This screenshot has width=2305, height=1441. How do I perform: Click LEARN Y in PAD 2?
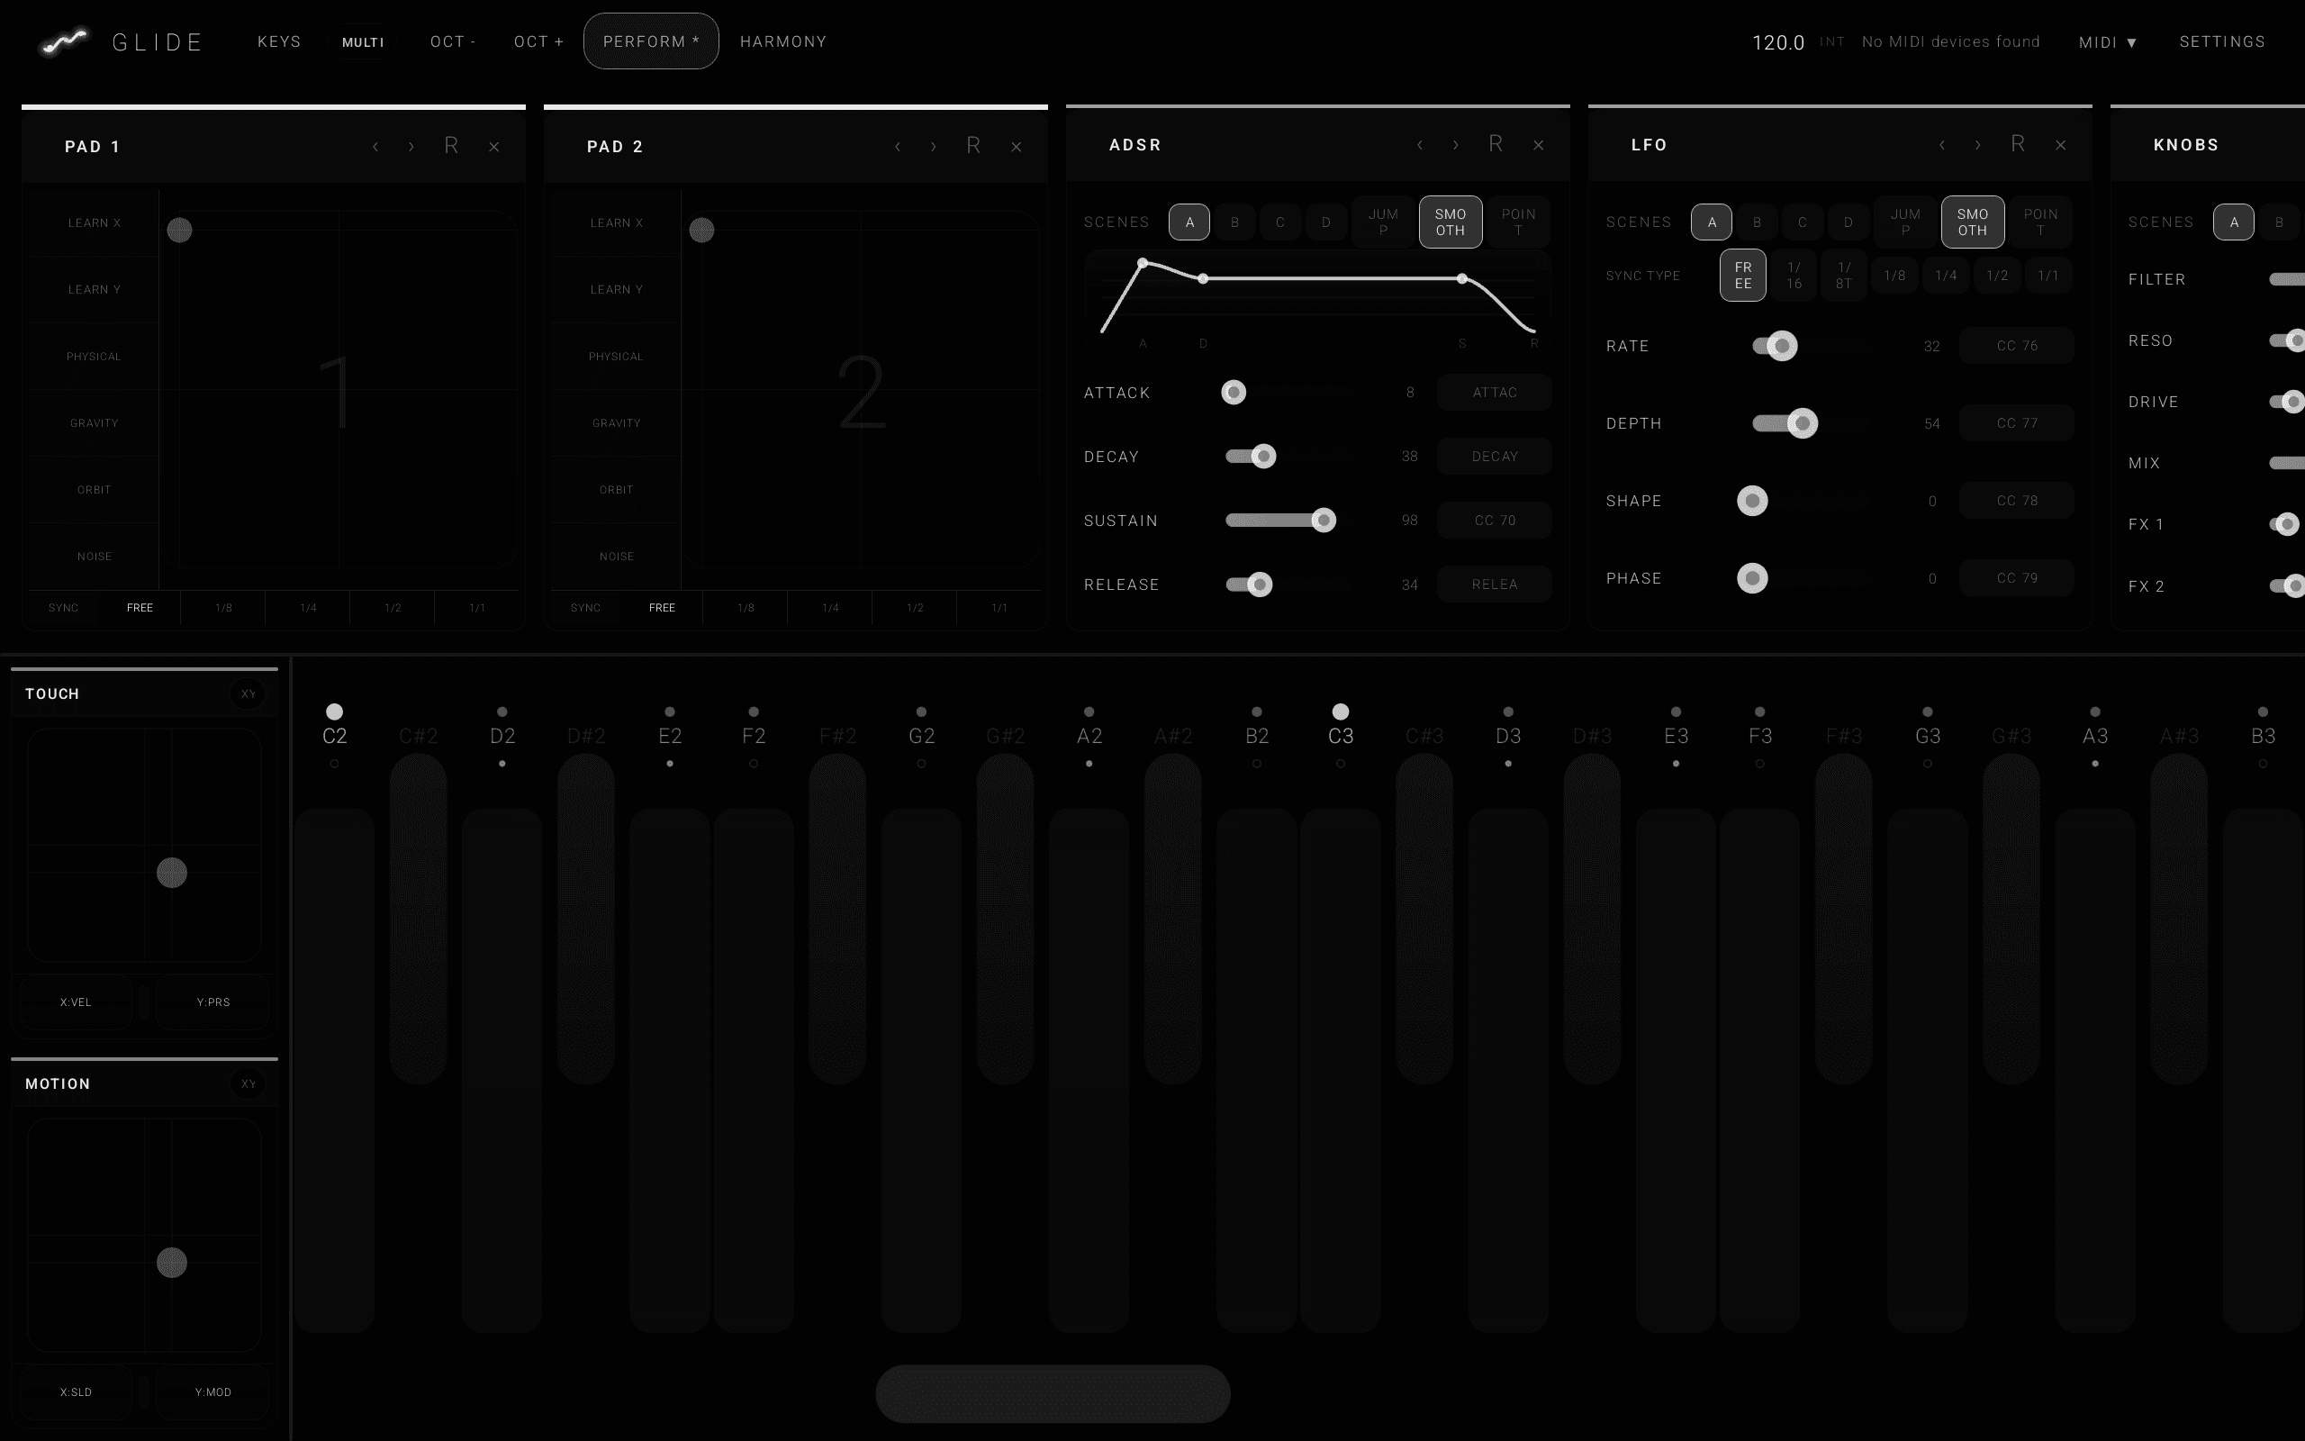pos(616,290)
